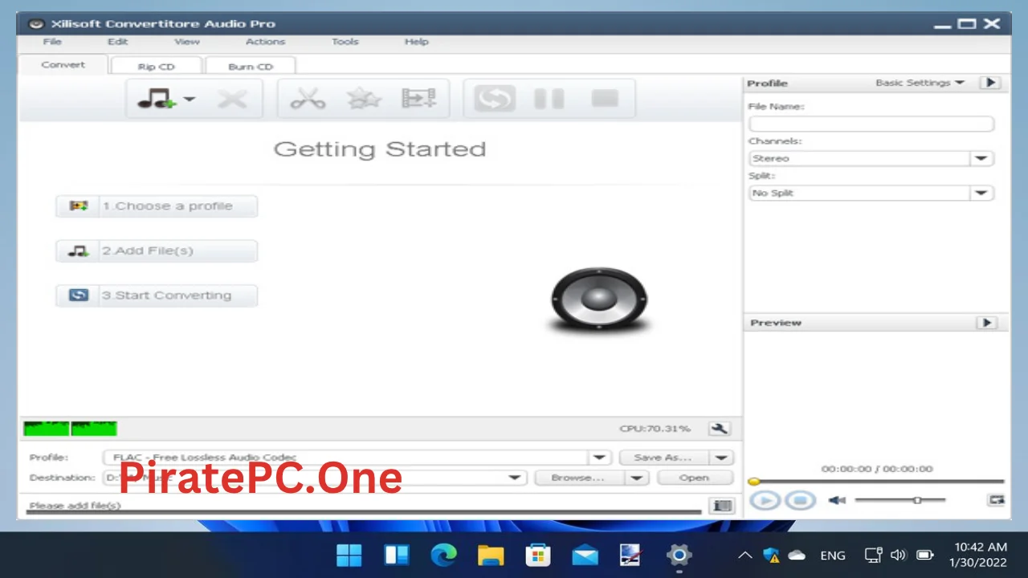Screen dimensions: 1028x578
Task: Click the green CPU usage graph
Action: [x=70, y=429]
